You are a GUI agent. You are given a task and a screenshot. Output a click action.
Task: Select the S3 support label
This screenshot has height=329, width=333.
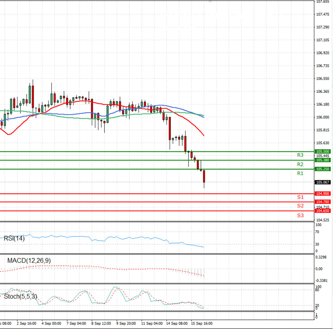pos(300,215)
